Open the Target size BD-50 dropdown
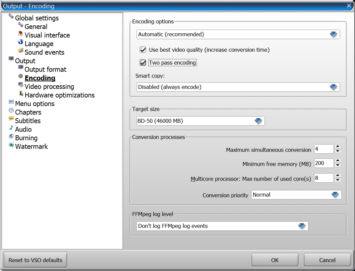Screen dimensions: 355x271 201,121
